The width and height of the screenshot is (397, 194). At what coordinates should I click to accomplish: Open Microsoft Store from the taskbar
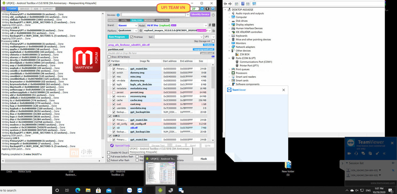98,190
